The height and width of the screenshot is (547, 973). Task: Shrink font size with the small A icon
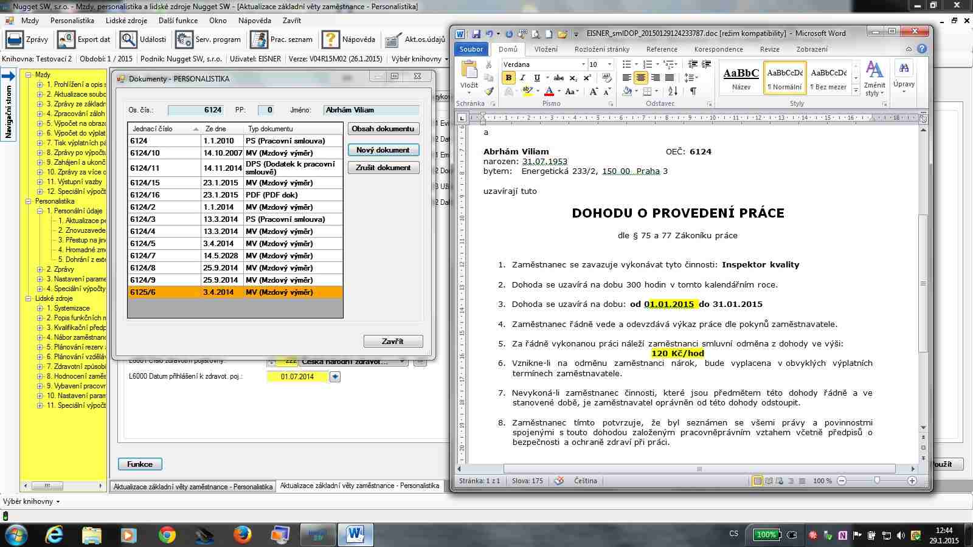click(x=607, y=91)
